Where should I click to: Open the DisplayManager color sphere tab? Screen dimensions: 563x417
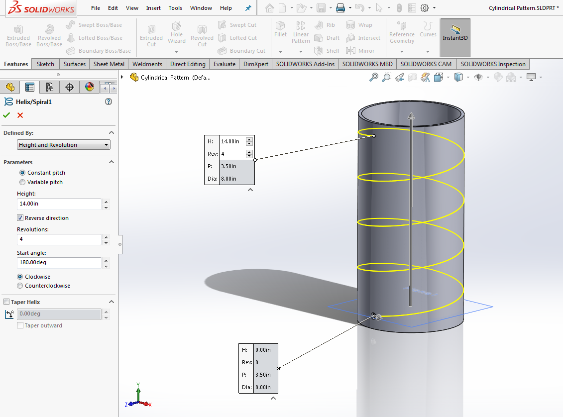pos(90,87)
